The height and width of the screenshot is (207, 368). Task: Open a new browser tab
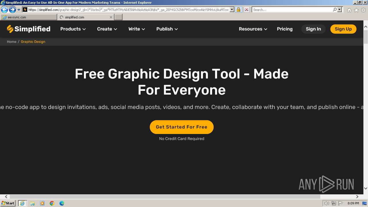[x=118, y=17]
